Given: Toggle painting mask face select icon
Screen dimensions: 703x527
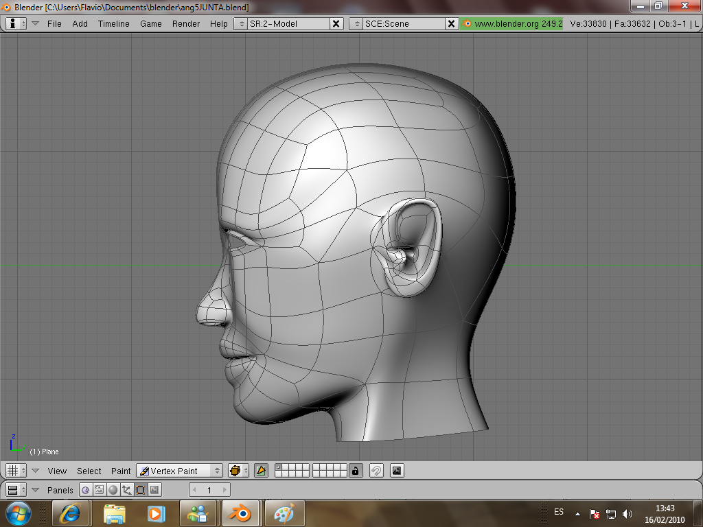Looking at the screenshot, I should [x=261, y=471].
